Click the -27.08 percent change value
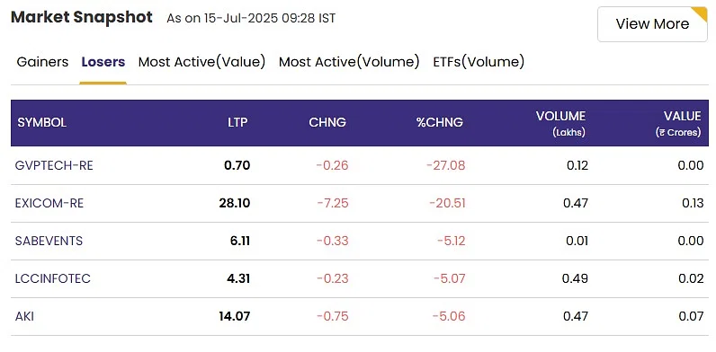Image resolution: width=716 pixels, height=352 pixels. (445, 165)
